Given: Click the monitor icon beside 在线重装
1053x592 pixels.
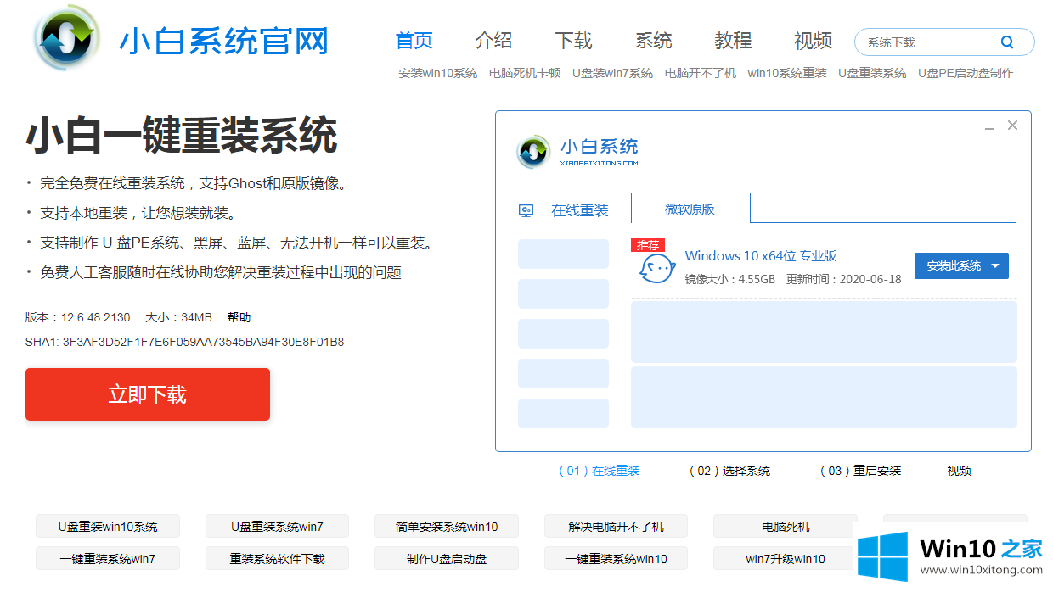Looking at the screenshot, I should (x=526, y=210).
